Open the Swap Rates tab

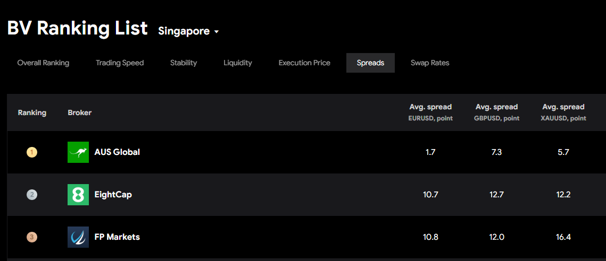(x=430, y=63)
